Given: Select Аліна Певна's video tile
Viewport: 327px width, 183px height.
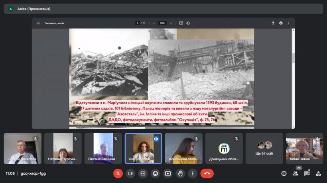Looking at the screenshot, I should click(x=305, y=148).
